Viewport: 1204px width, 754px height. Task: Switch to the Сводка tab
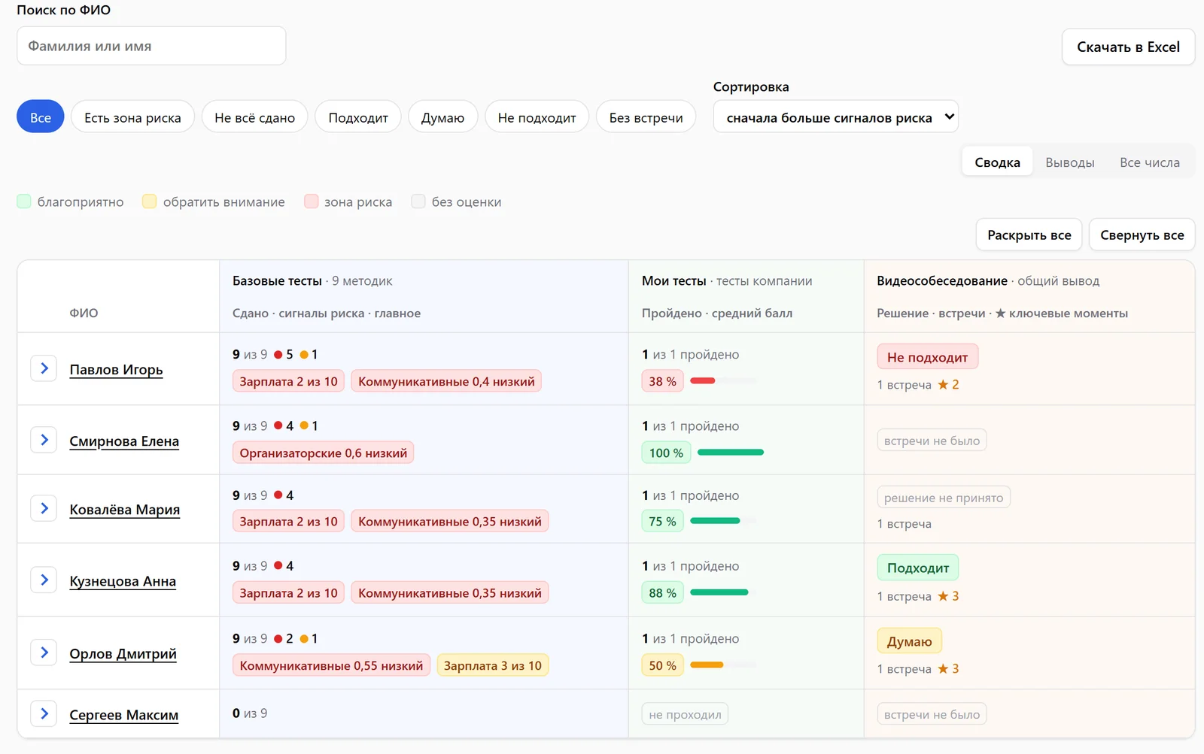pos(997,162)
